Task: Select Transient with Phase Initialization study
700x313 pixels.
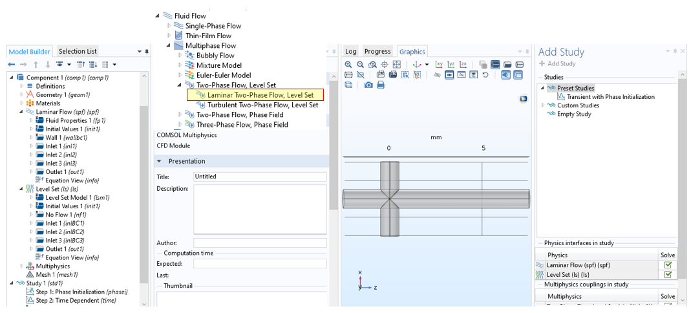Action: pos(610,97)
